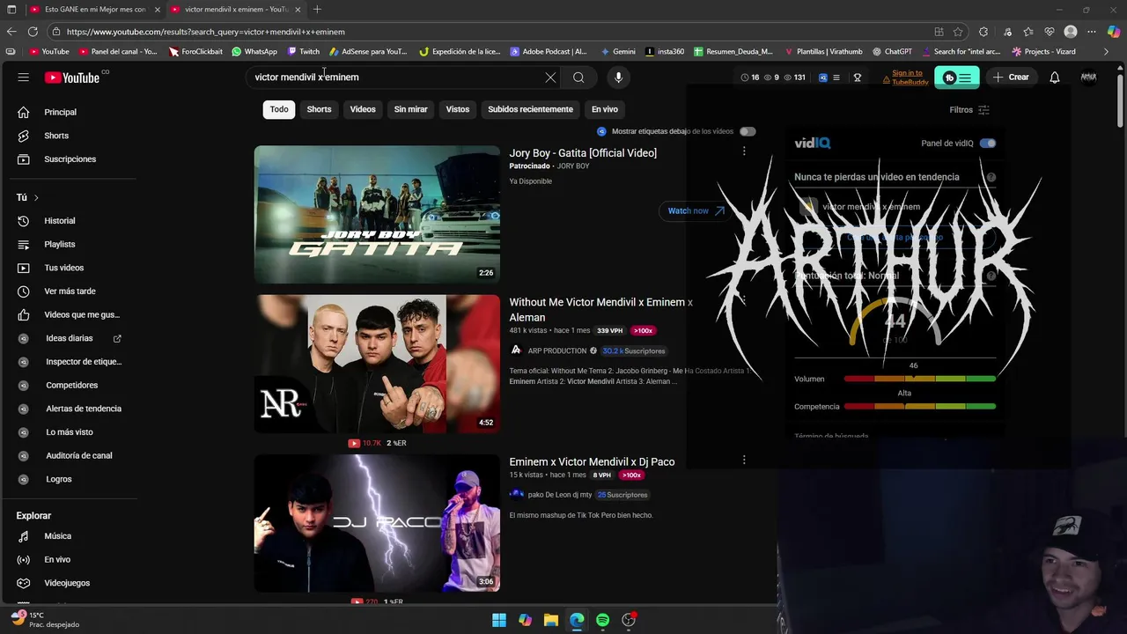Reload the page in Edge
The width and height of the screenshot is (1127, 634).
[x=33, y=32]
